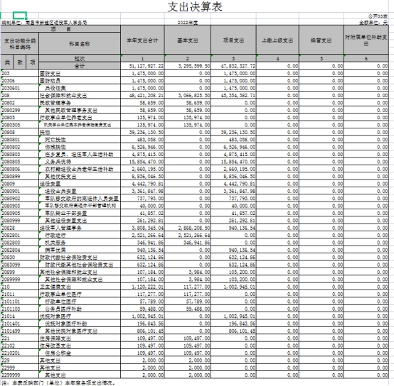Image resolution: width=394 pixels, height=386 pixels.
Task: Click the 本年支出合计 column header
Action: (142, 40)
